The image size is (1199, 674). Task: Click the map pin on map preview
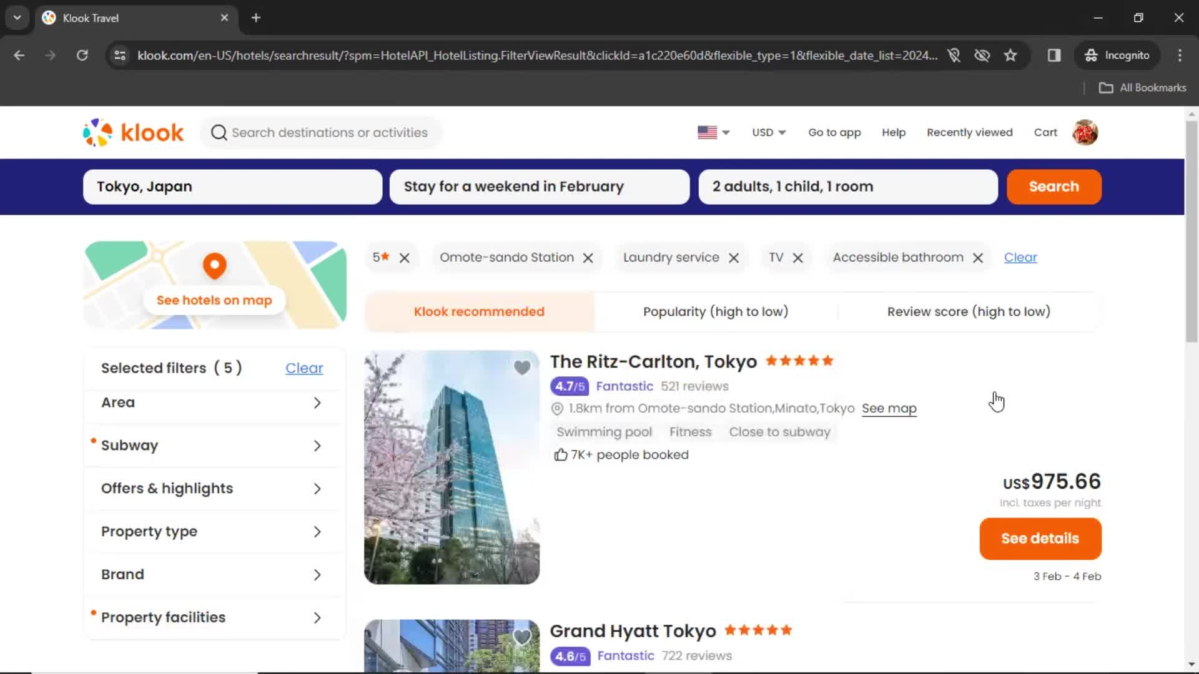coord(214,266)
